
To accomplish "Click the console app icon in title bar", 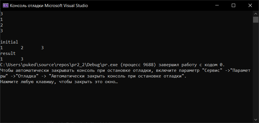I will (x=5, y=5).
